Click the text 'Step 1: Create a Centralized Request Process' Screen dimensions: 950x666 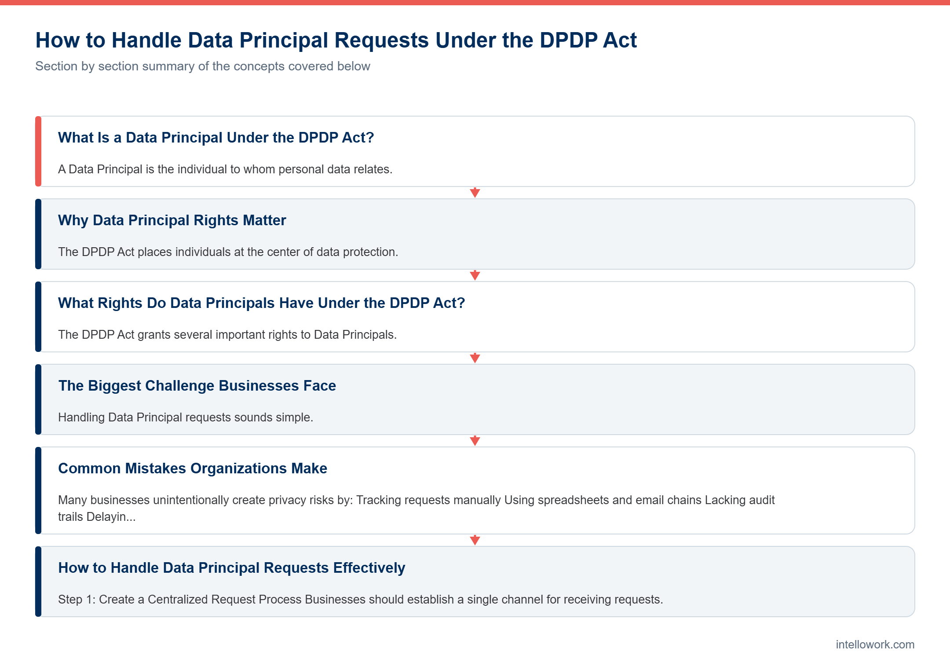coord(180,600)
